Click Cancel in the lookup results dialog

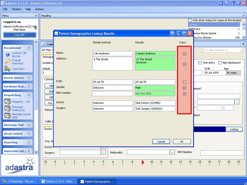pos(161,142)
